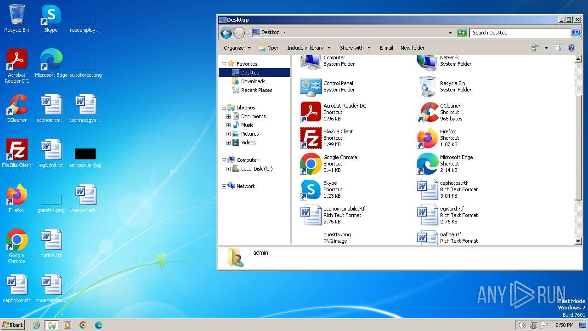Select Firefox shortcut in Explorer file list
Viewport: 588px width, 331px height.
point(437,138)
